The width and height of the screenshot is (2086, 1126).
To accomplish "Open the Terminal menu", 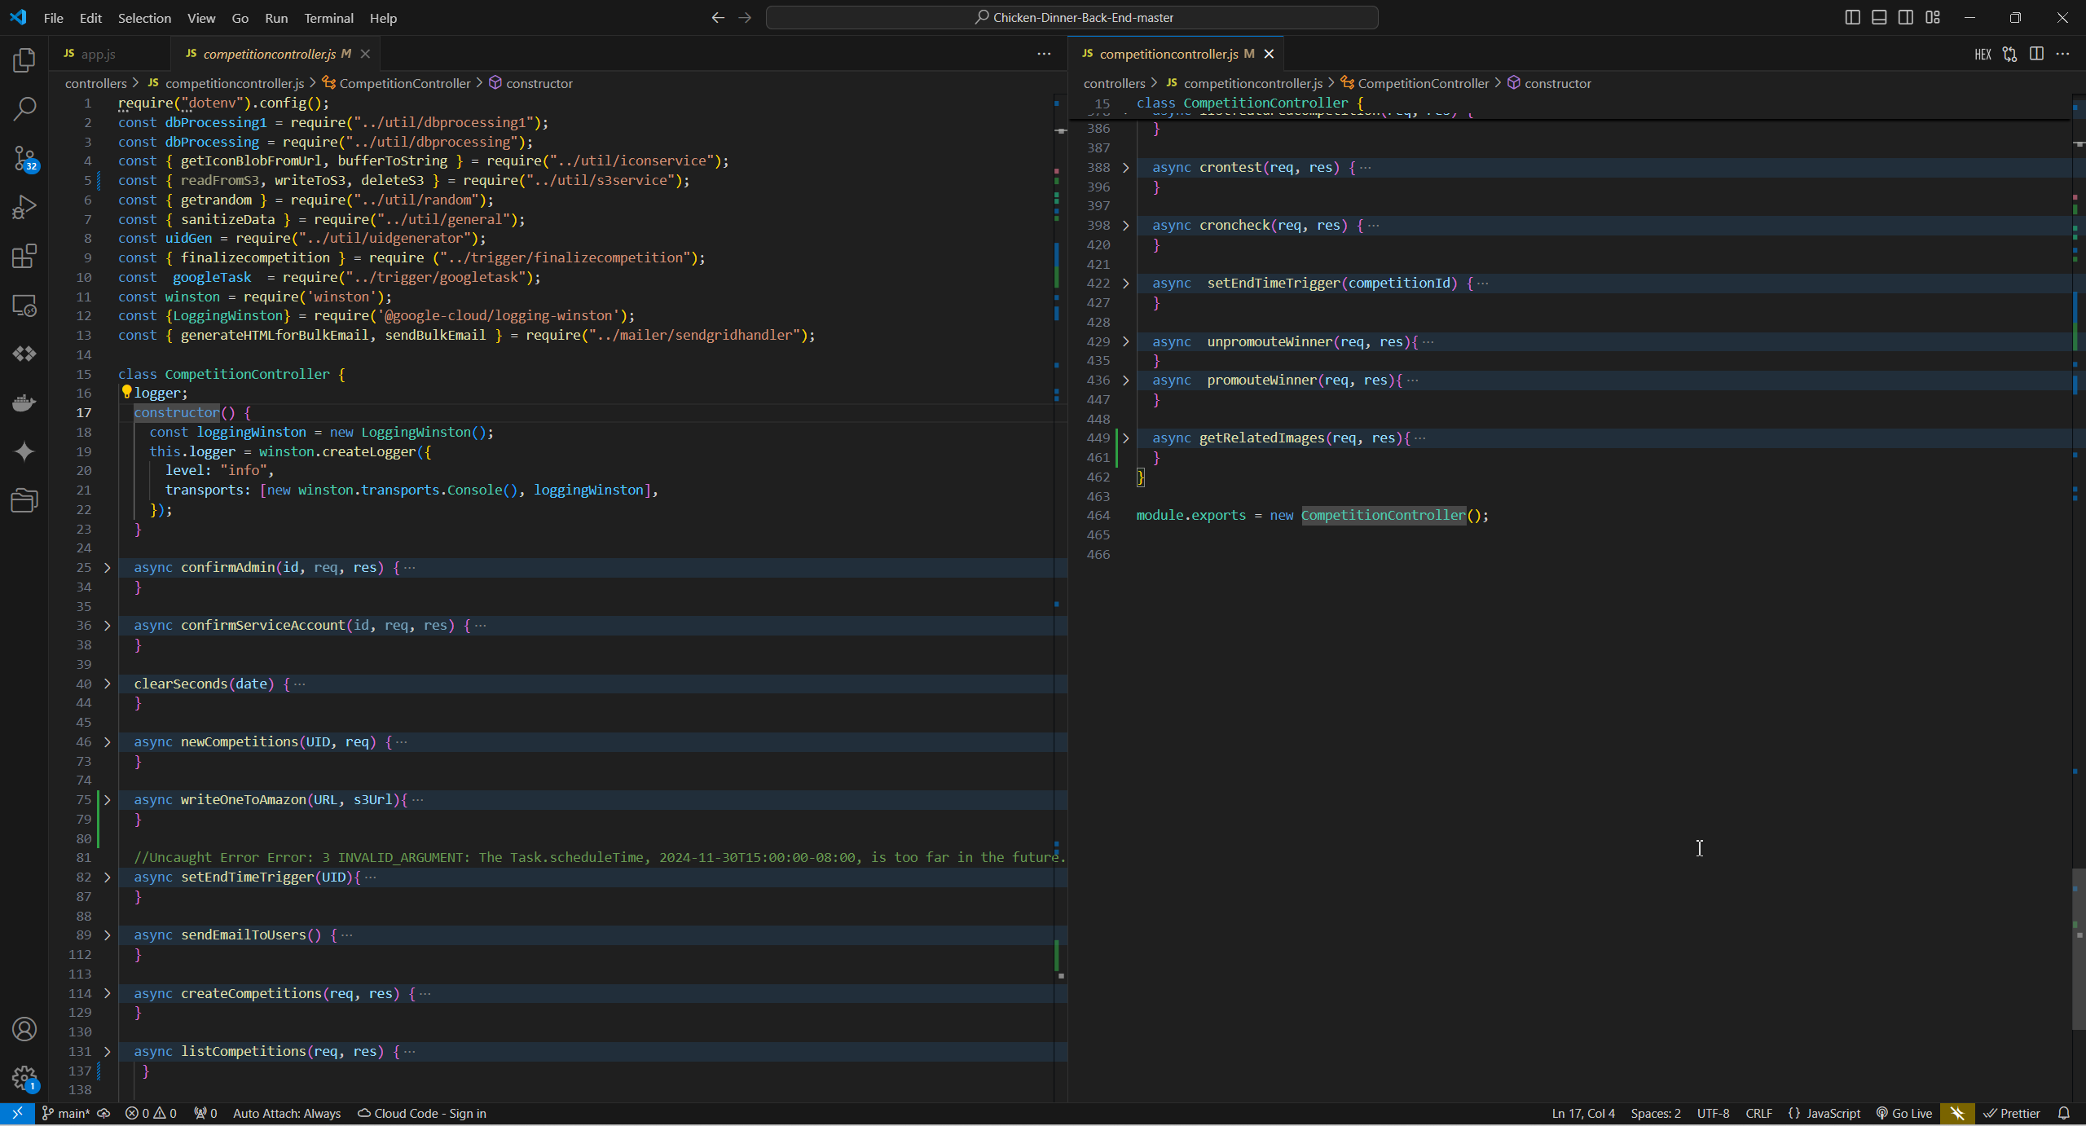I will 328,18.
